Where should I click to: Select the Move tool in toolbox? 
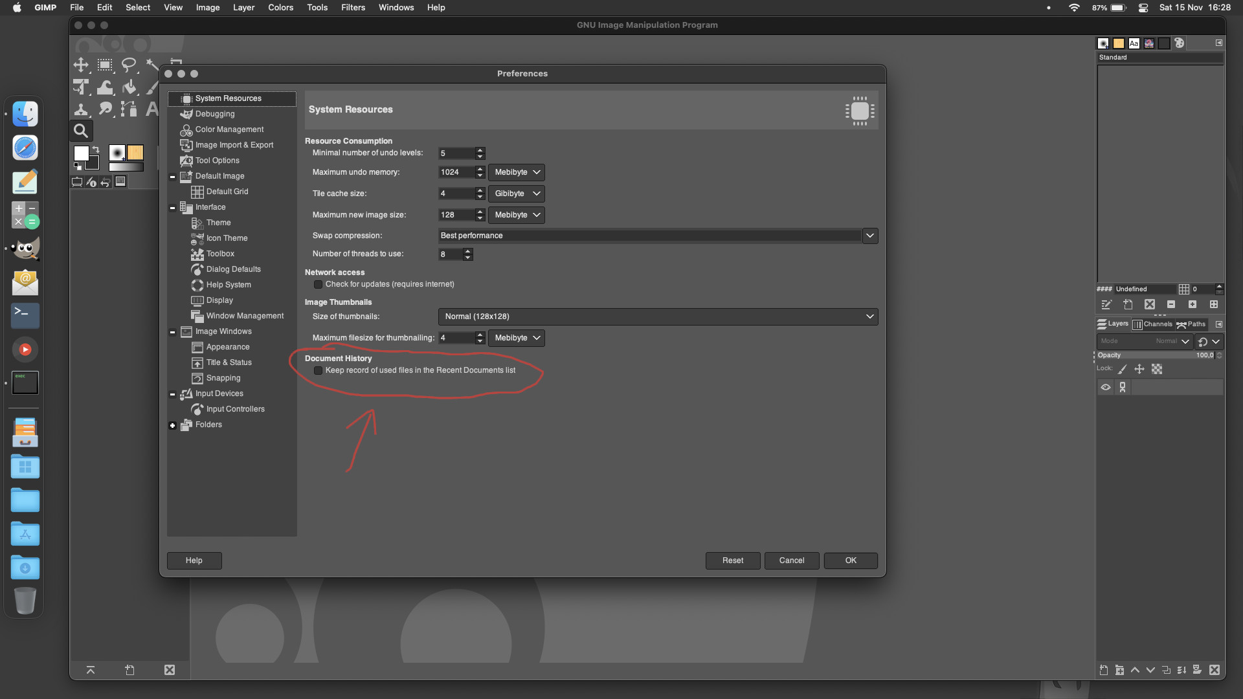[x=81, y=65]
